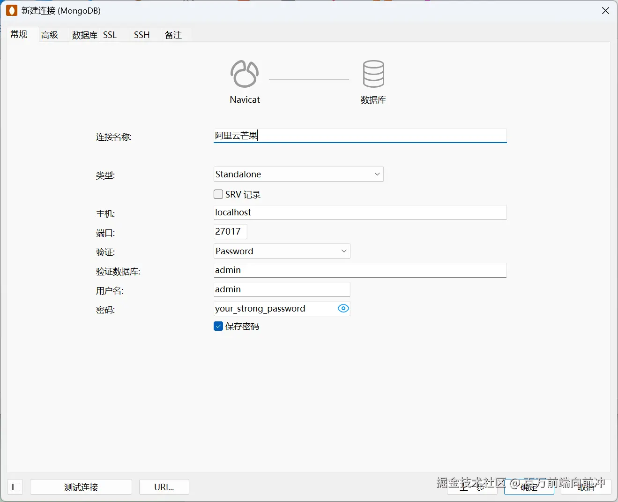
Task: Click the database stack icon in the diagram
Action: (x=373, y=74)
